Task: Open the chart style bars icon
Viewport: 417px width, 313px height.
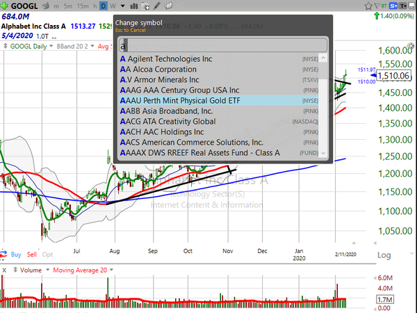Action: [133, 6]
